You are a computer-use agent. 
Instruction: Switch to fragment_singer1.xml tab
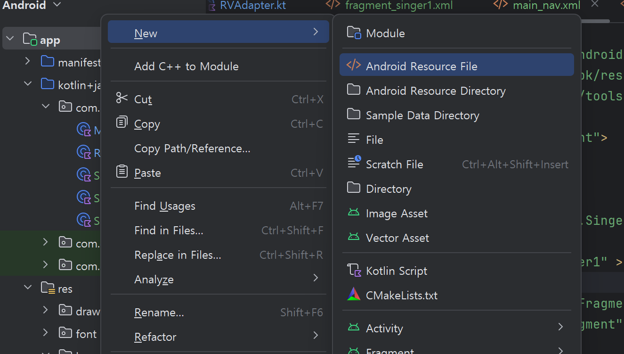click(398, 5)
